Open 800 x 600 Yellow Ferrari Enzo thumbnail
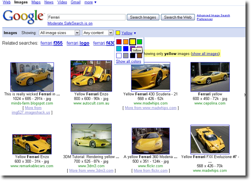 pyautogui.click(x=91, y=76)
